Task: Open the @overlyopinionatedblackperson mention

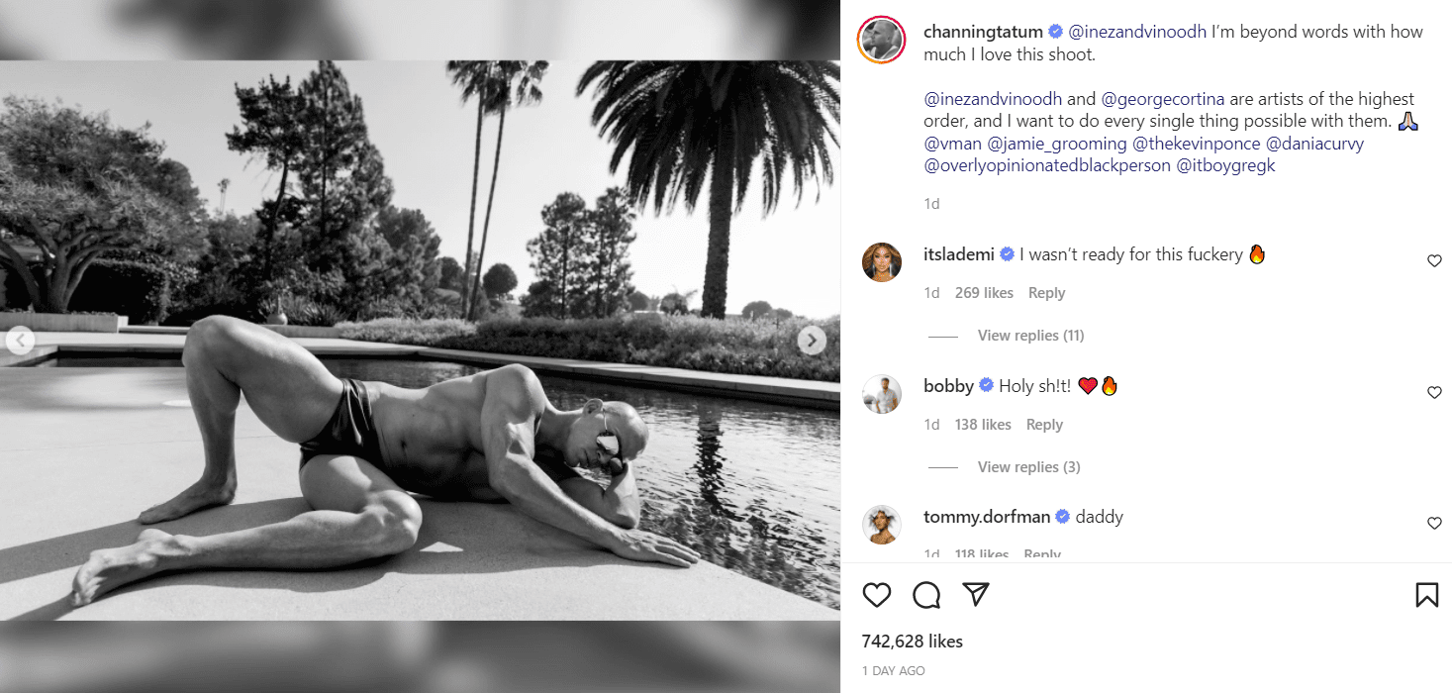Action: click(x=1047, y=166)
